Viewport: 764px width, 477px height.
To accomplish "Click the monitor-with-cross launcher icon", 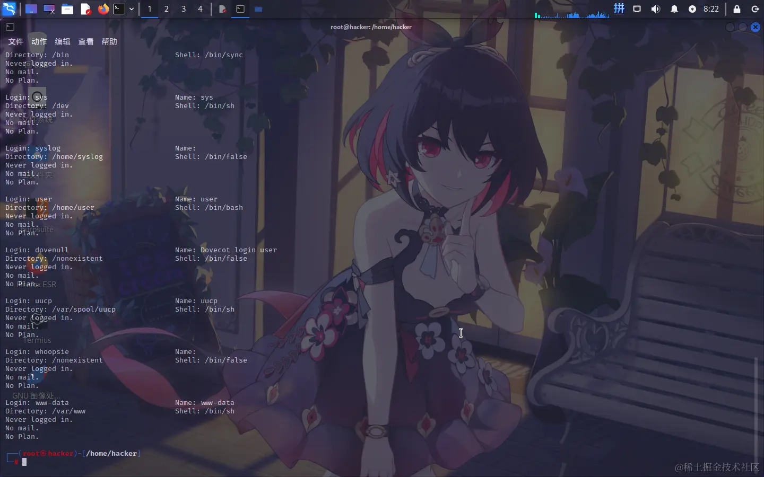I will click(49, 9).
